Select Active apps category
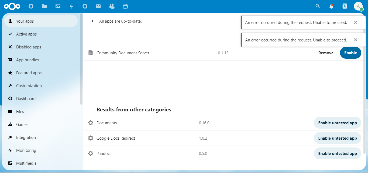Viewport: 368px width, 173px height. point(26,34)
